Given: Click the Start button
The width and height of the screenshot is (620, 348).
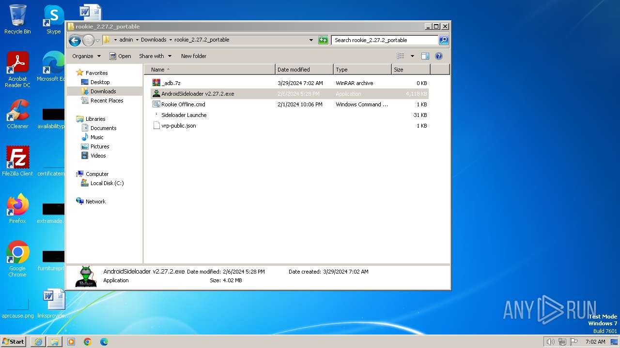Looking at the screenshot, I should coord(14,342).
